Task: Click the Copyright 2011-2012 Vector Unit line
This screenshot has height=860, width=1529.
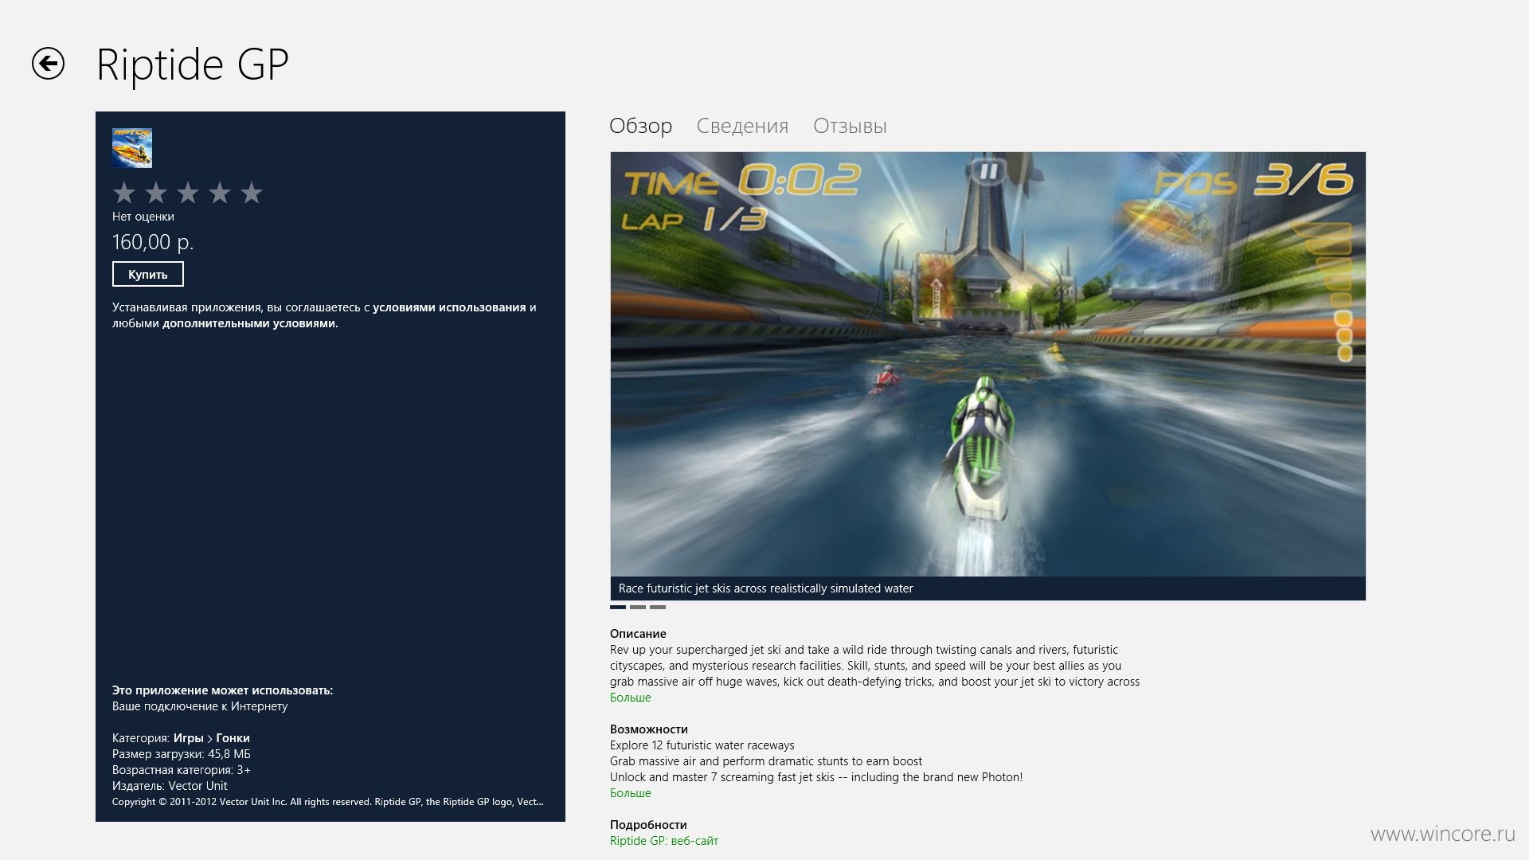Action: click(328, 802)
